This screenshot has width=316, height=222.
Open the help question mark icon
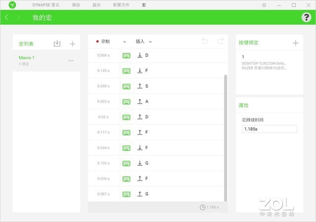(306, 17)
